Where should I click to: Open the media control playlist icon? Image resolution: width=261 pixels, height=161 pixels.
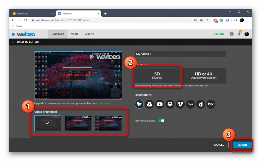(235, 20)
